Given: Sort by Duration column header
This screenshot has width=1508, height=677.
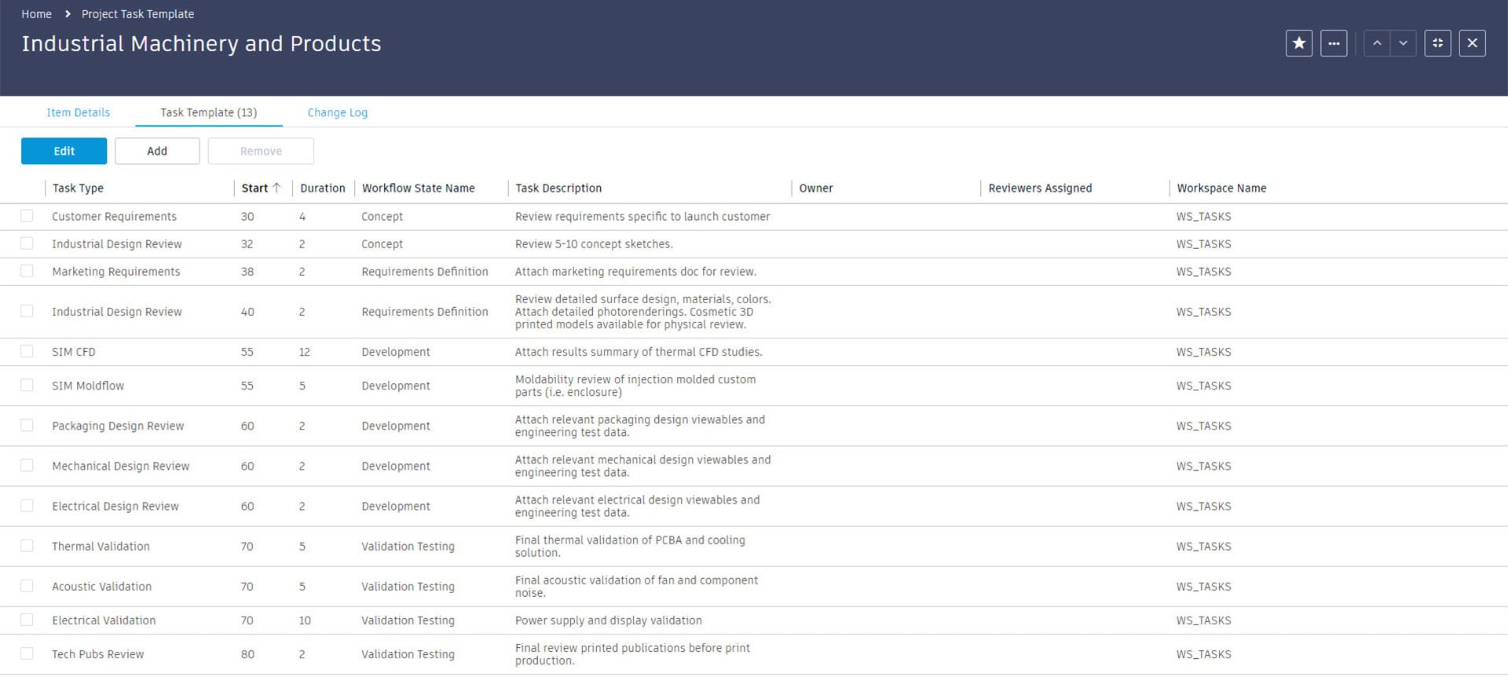Looking at the screenshot, I should coord(322,188).
